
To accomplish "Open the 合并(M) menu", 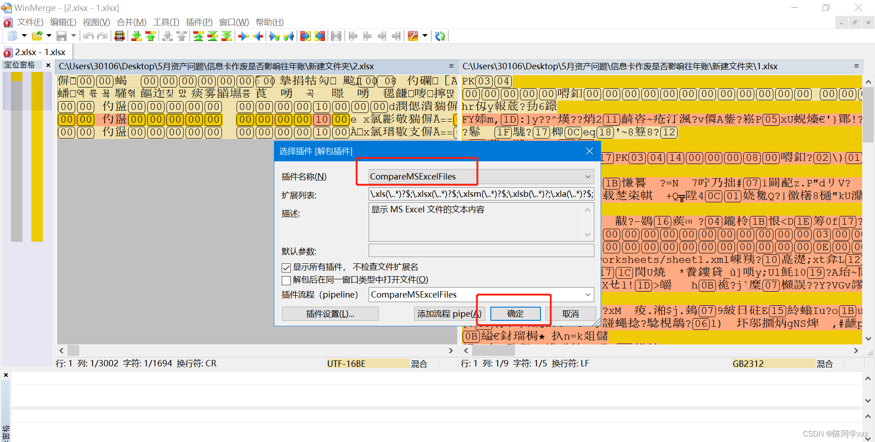I will pyautogui.click(x=131, y=22).
